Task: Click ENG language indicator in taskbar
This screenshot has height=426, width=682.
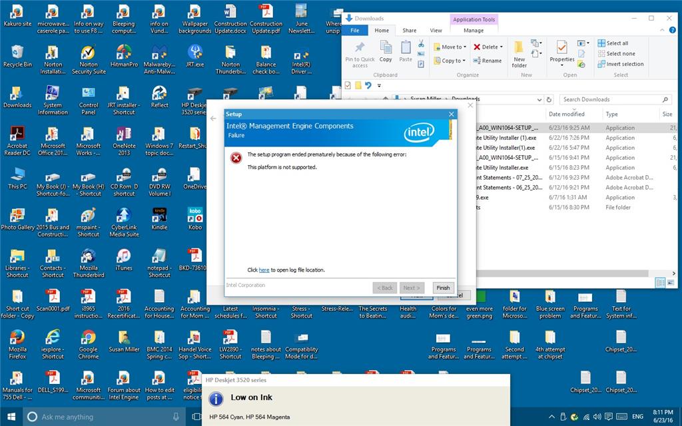Action: 637,417
